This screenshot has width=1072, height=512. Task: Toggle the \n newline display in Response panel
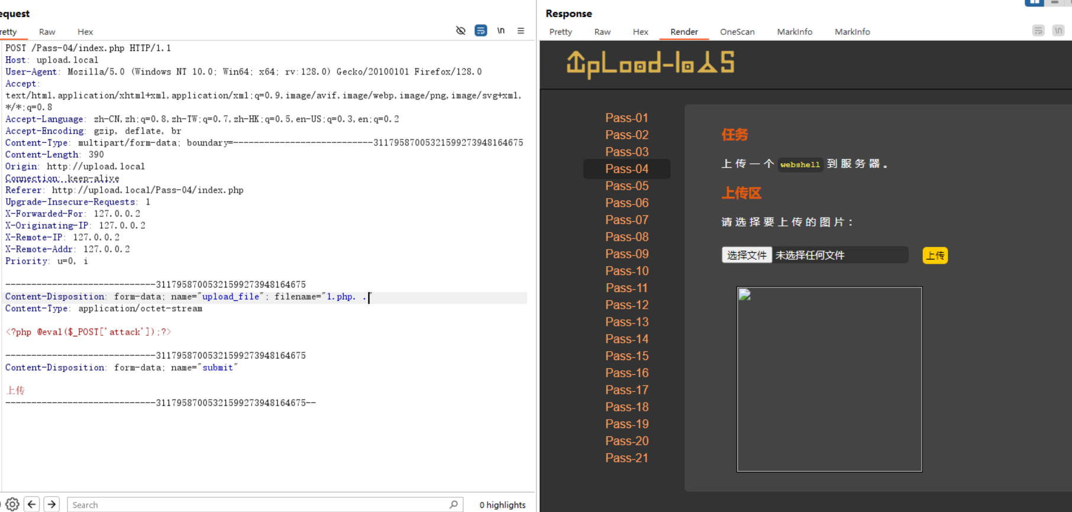1058,31
